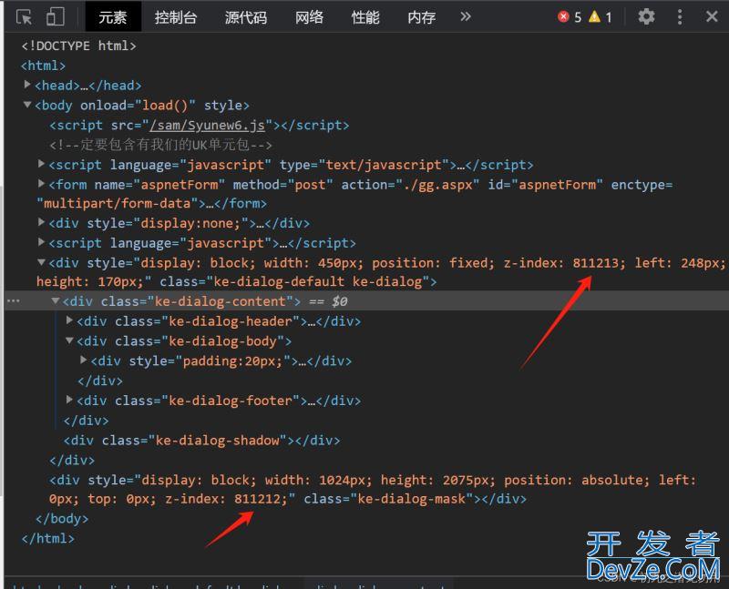Select the HTML comment line
This screenshot has height=589, width=729.
(x=160, y=145)
